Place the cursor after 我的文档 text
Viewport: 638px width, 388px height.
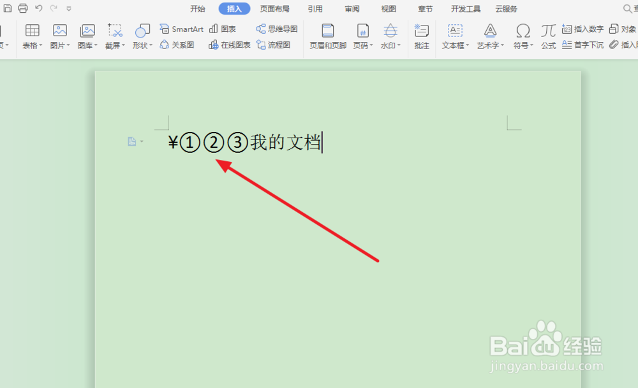coord(322,143)
